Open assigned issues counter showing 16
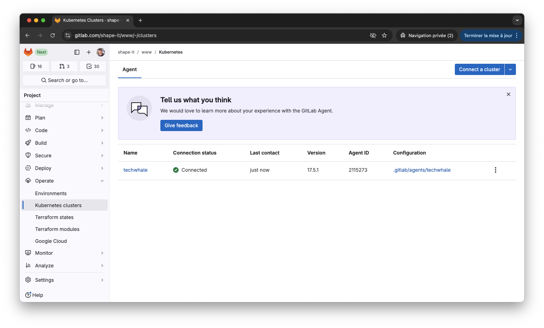Viewport: 544px width, 328px height. click(36, 66)
